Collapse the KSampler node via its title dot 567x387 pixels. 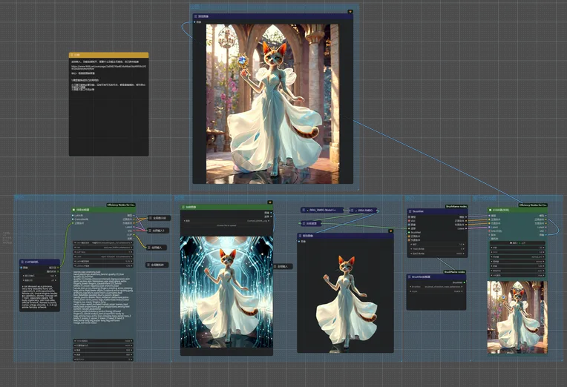pos(491,210)
